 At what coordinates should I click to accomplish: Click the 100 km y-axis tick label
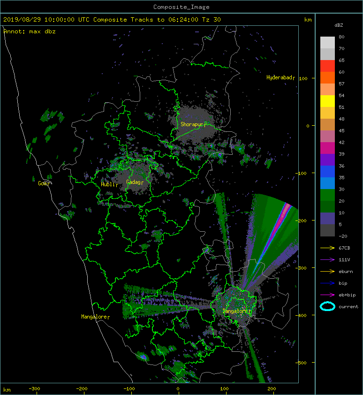(303, 79)
